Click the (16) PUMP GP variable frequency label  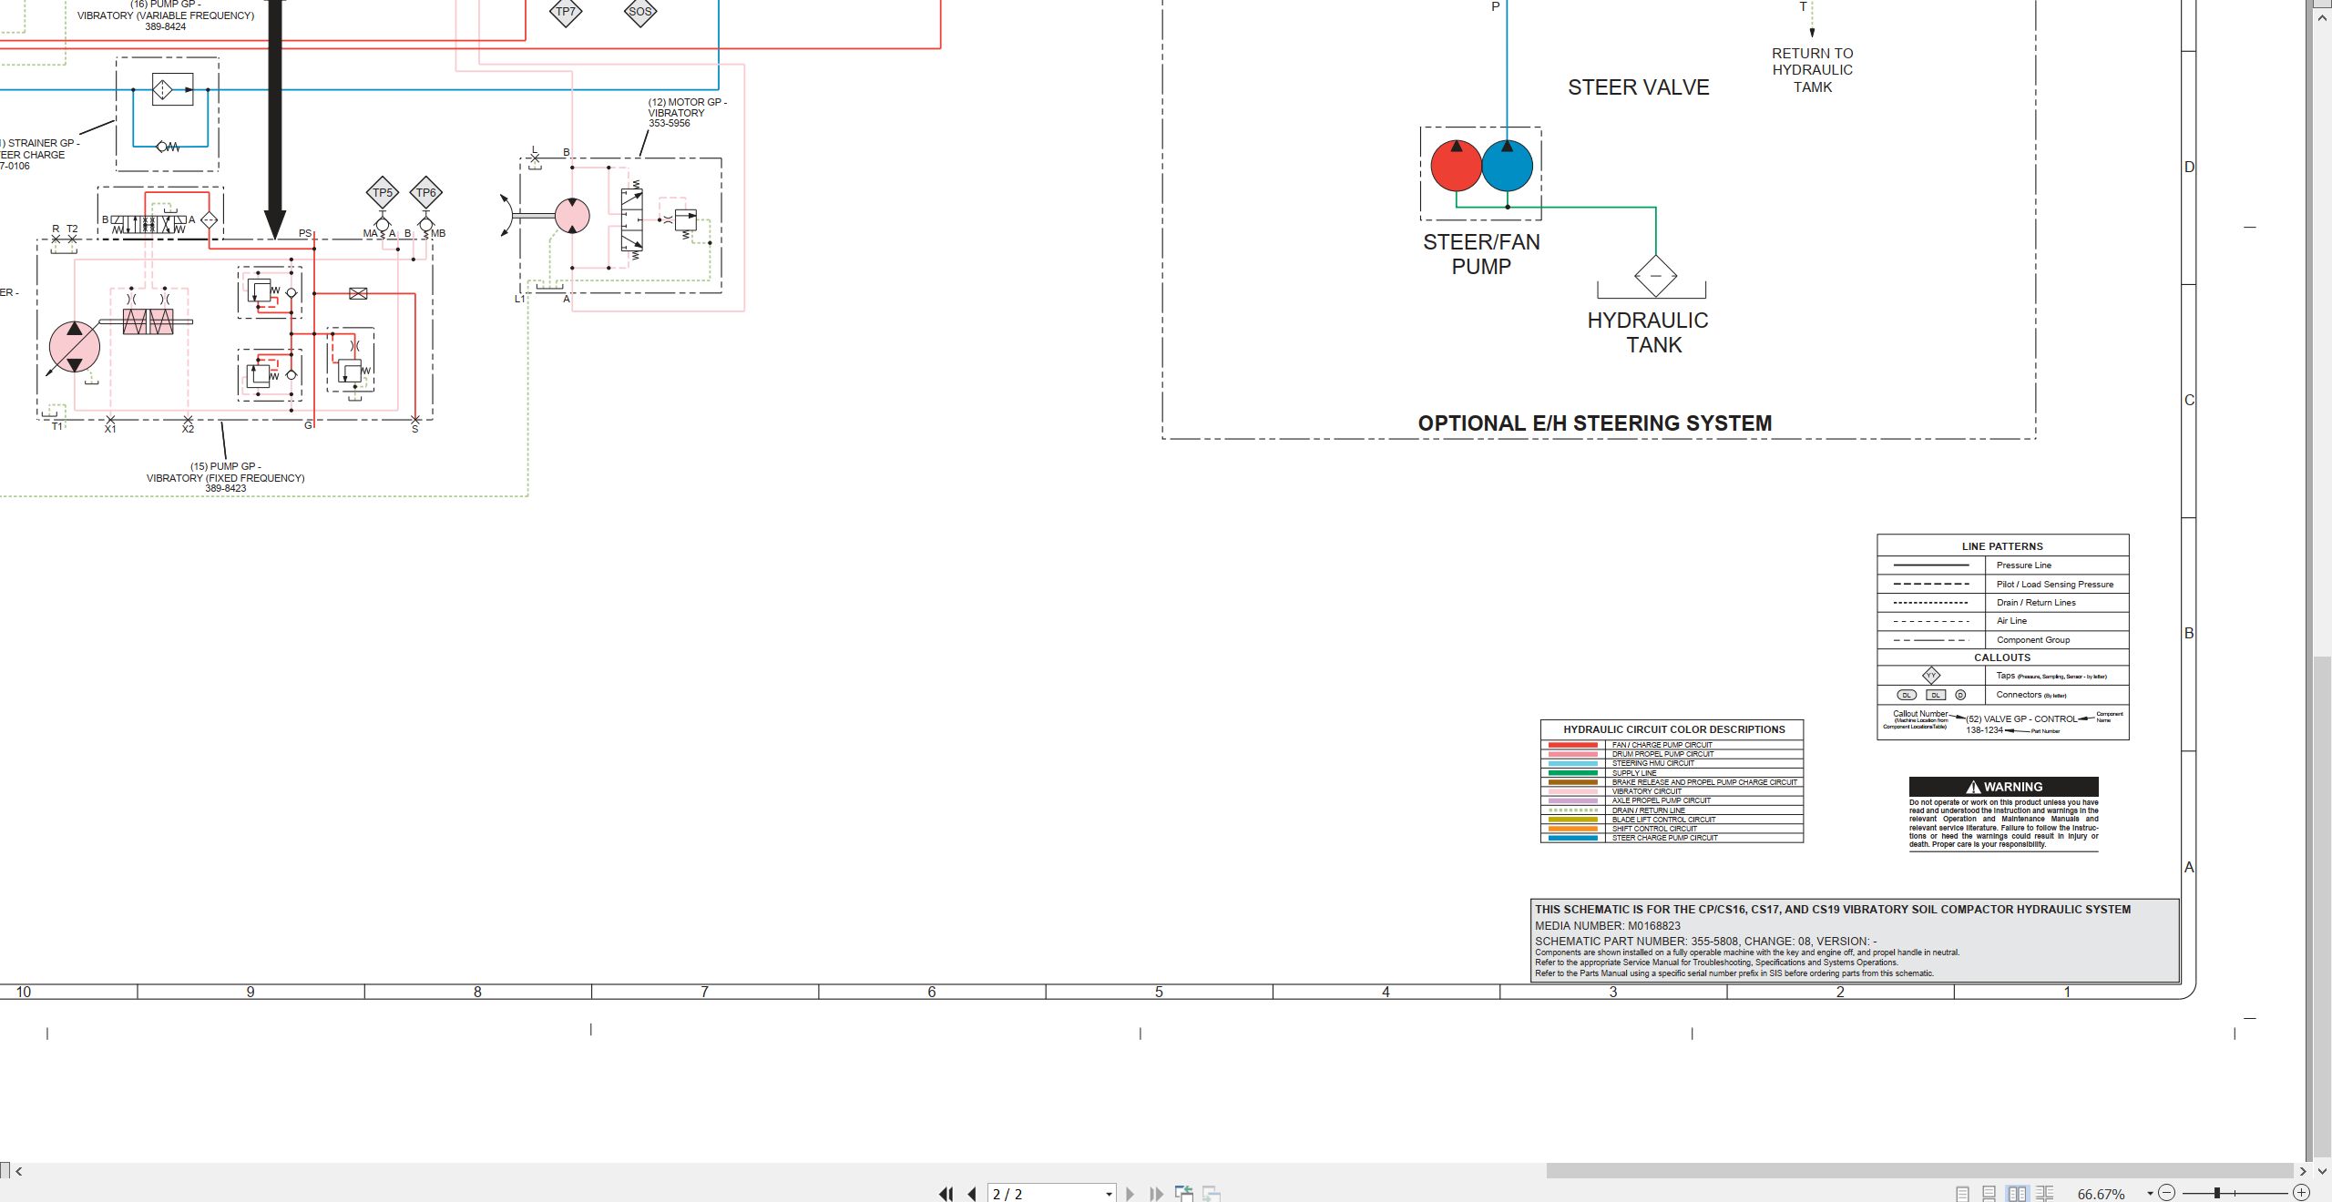165,15
